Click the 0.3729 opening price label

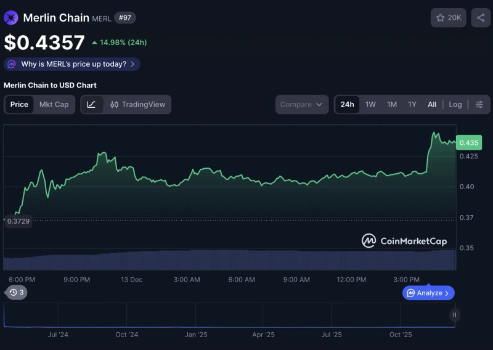18,221
